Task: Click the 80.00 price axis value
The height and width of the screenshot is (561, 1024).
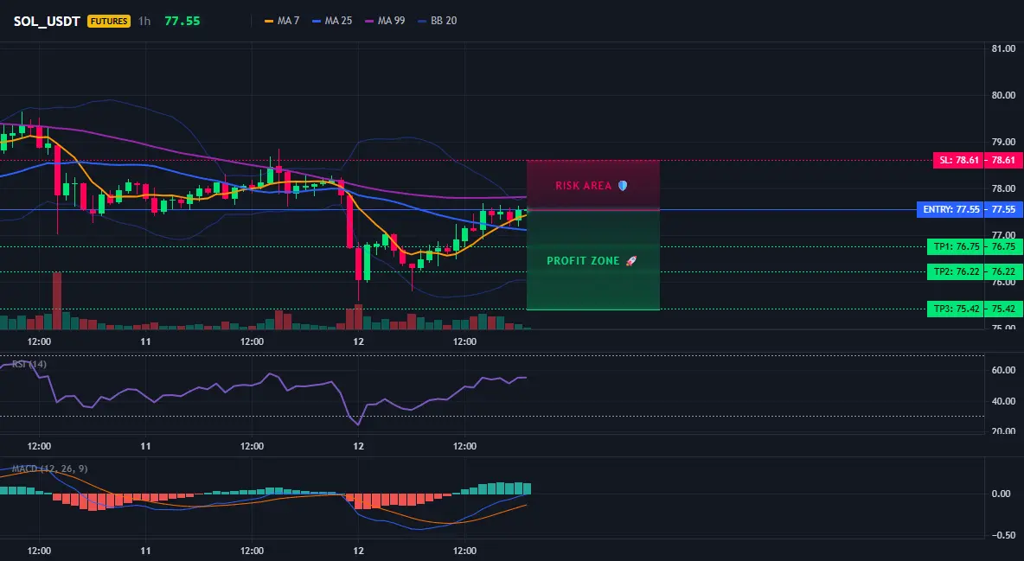Action: click(1003, 95)
